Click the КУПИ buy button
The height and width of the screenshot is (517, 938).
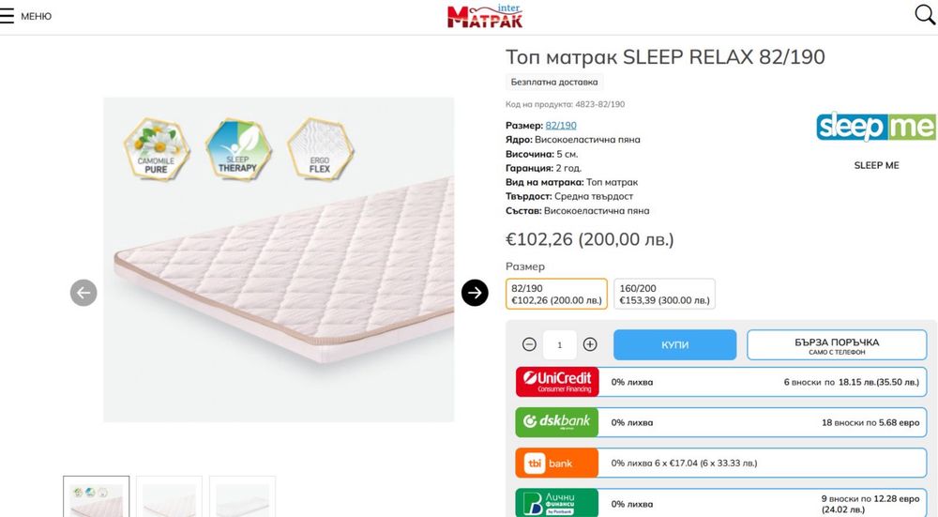(x=674, y=344)
